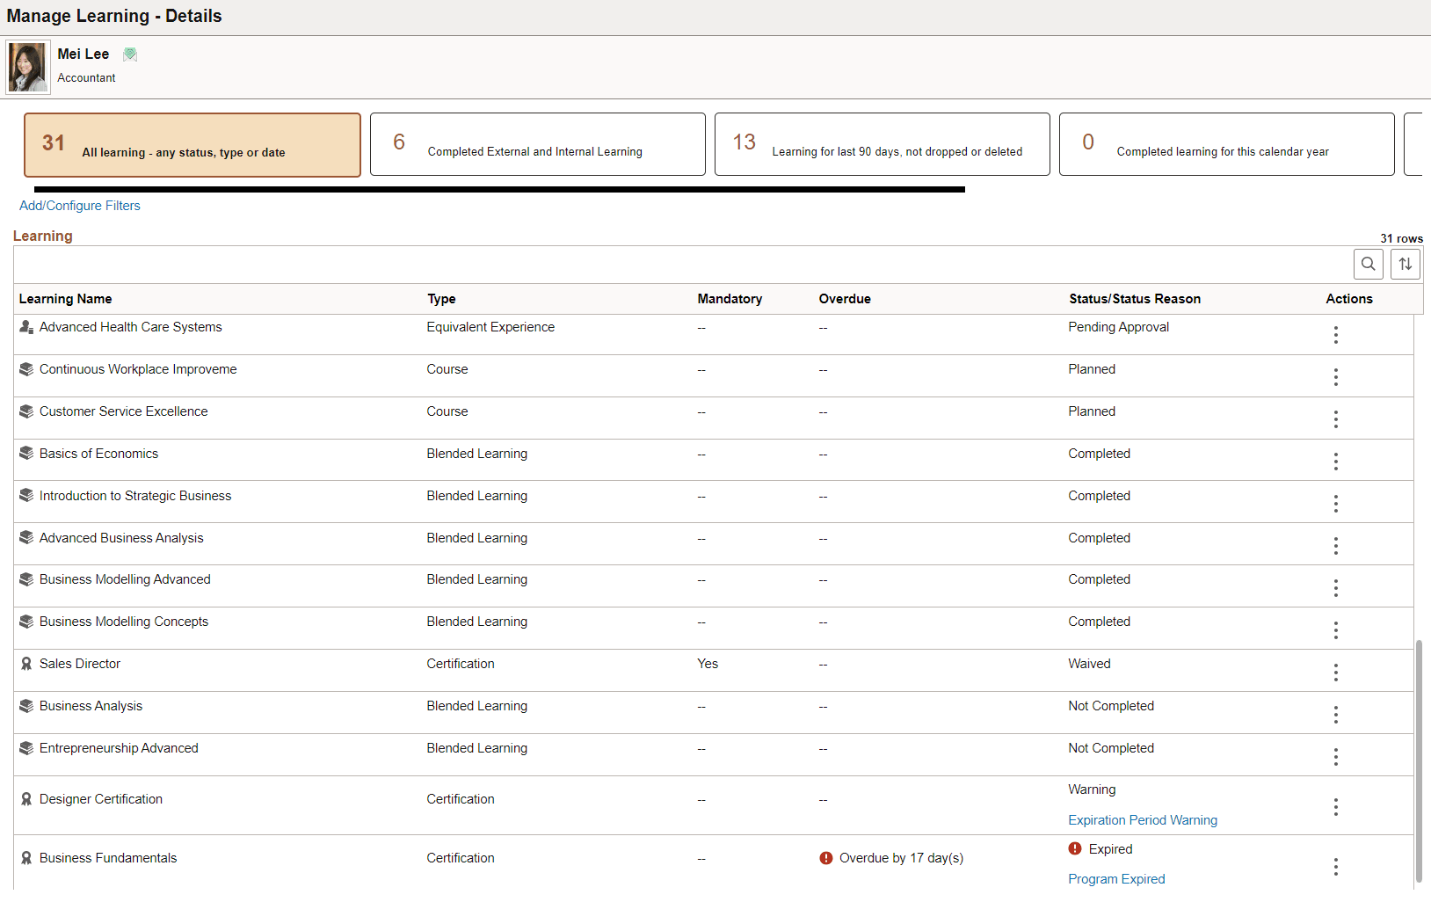1431x902 pixels.
Task: Select the Completed External and Internal Learning tile
Action: coord(537,144)
